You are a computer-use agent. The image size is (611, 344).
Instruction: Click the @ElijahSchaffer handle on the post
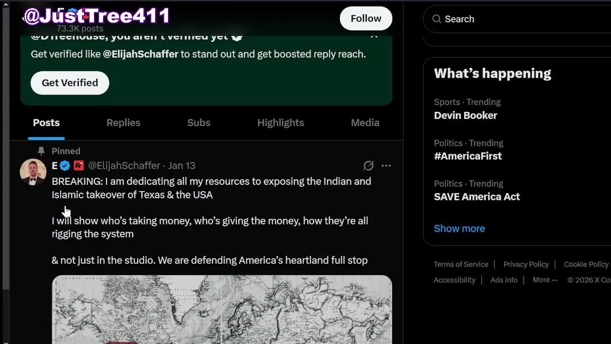(x=124, y=166)
